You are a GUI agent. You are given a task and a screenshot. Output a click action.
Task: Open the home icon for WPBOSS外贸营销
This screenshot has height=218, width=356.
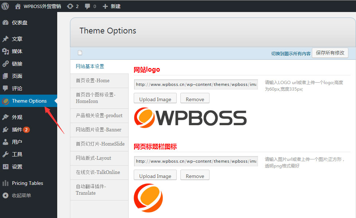[18, 6]
